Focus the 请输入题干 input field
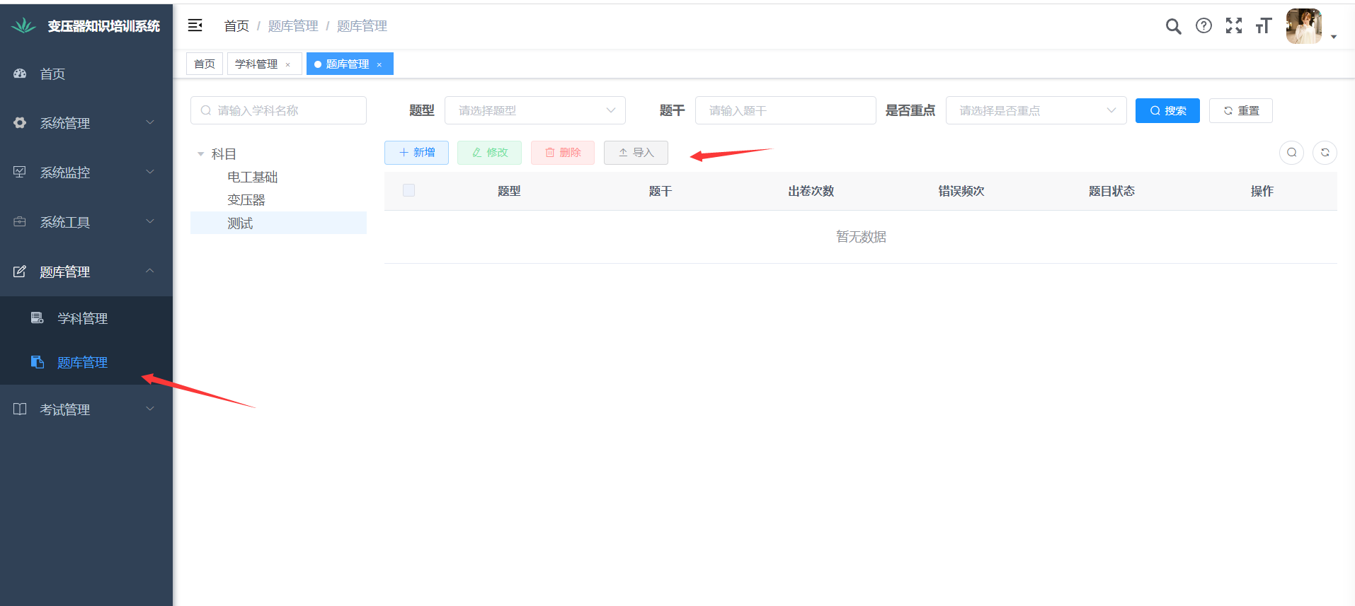This screenshot has width=1355, height=606. click(x=786, y=110)
